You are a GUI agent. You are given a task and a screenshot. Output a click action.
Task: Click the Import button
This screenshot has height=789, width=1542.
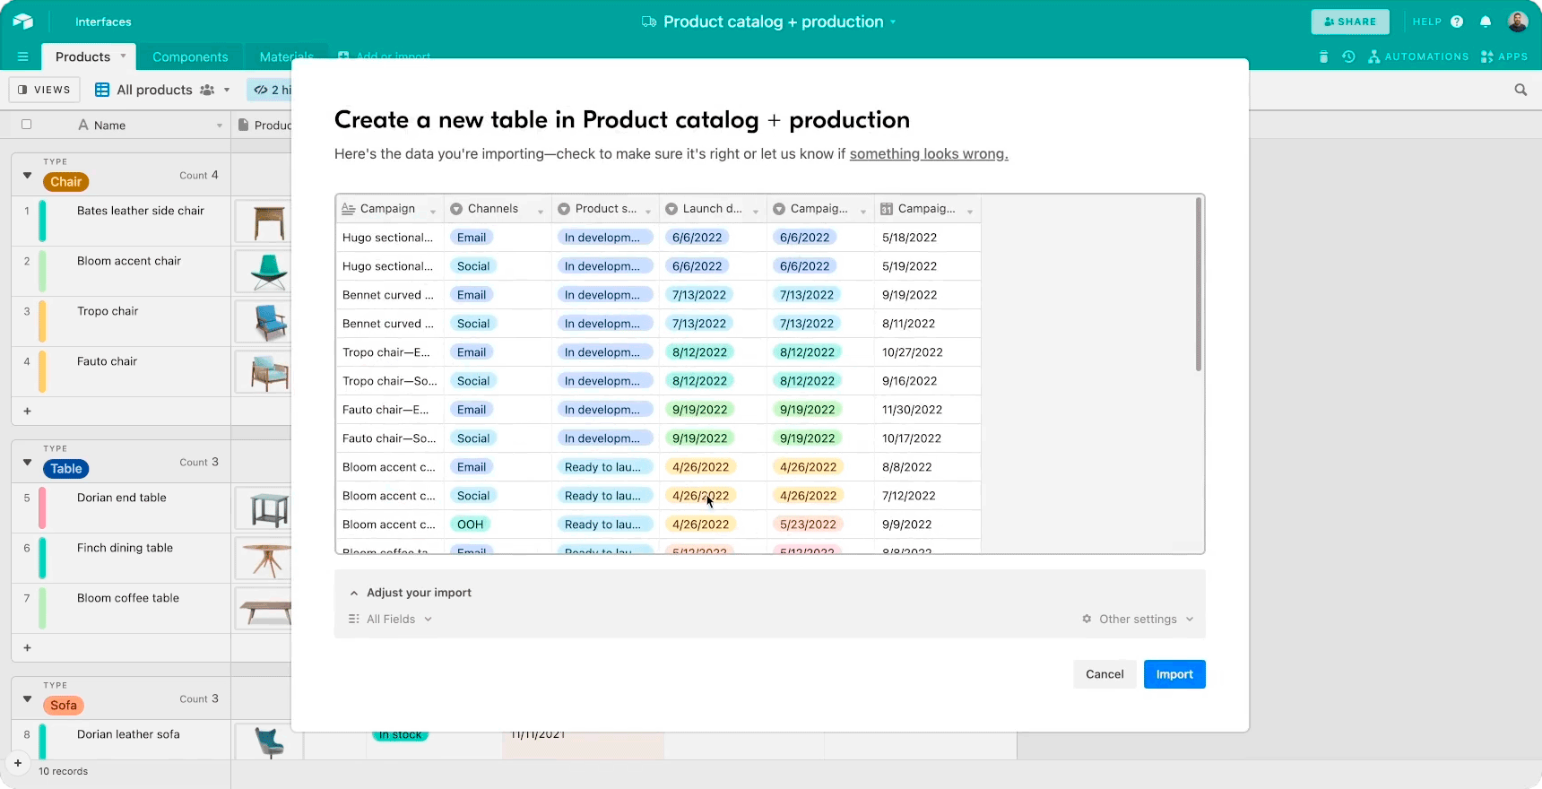(x=1174, y=674)
